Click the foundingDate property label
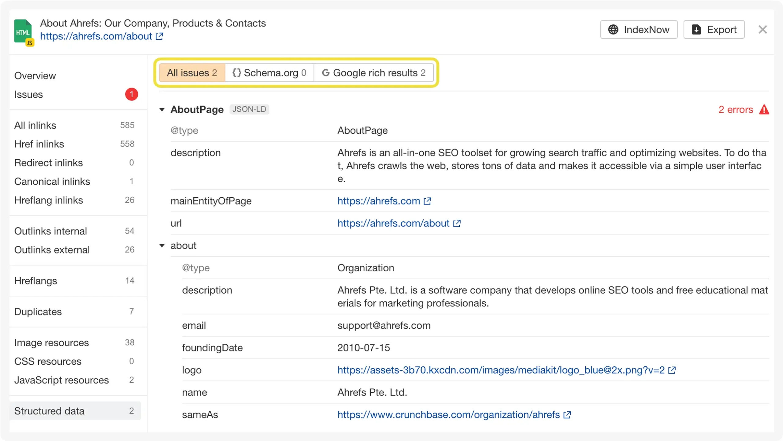This screenshot has width=783, height=441. coord(212,348)
